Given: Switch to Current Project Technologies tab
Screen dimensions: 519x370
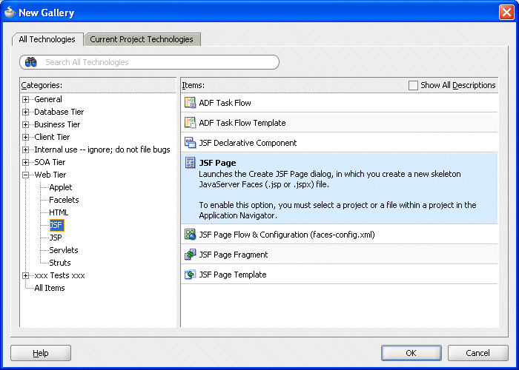Looking at the screenshot, I should tap(142, 39).
